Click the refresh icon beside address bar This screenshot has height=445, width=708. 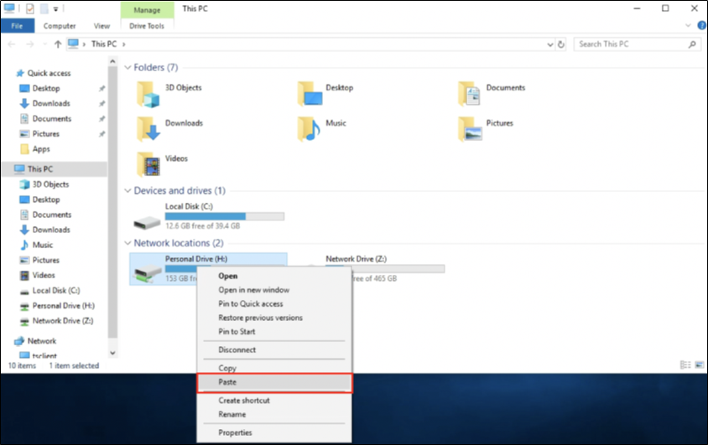click(x=561, y=44)
